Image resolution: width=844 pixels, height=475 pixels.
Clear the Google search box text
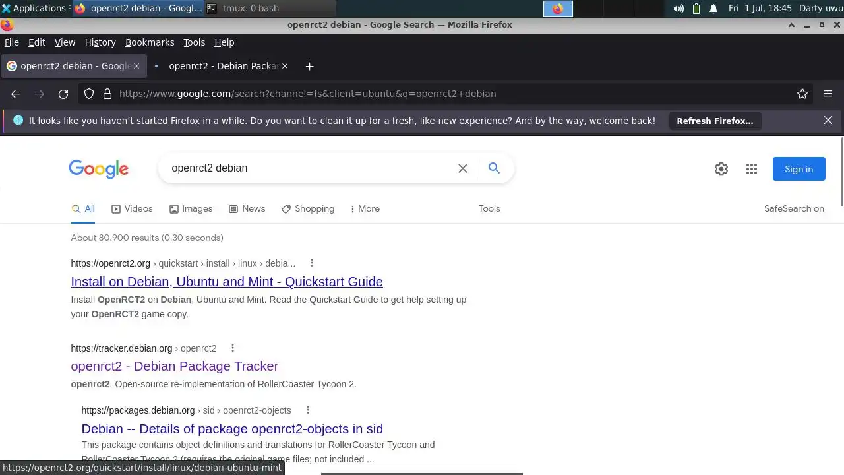point(463,168)
